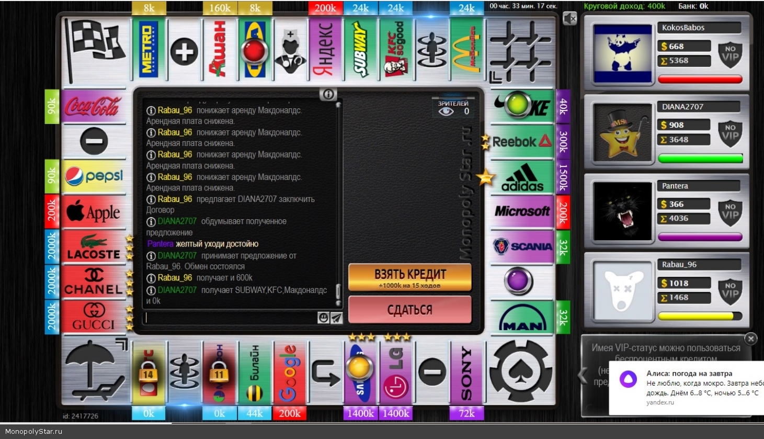This screenshot has height=439, width=764.
Task: Click the purple button board cell
Action: pos(518,280)
